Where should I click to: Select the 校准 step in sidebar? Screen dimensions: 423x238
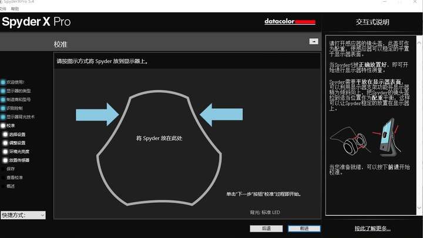(x=8, y=126)
